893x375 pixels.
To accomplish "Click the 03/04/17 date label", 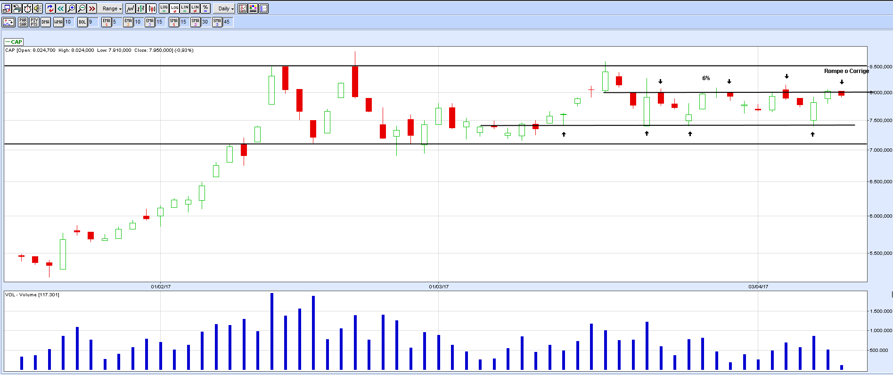I will [758, 286].
